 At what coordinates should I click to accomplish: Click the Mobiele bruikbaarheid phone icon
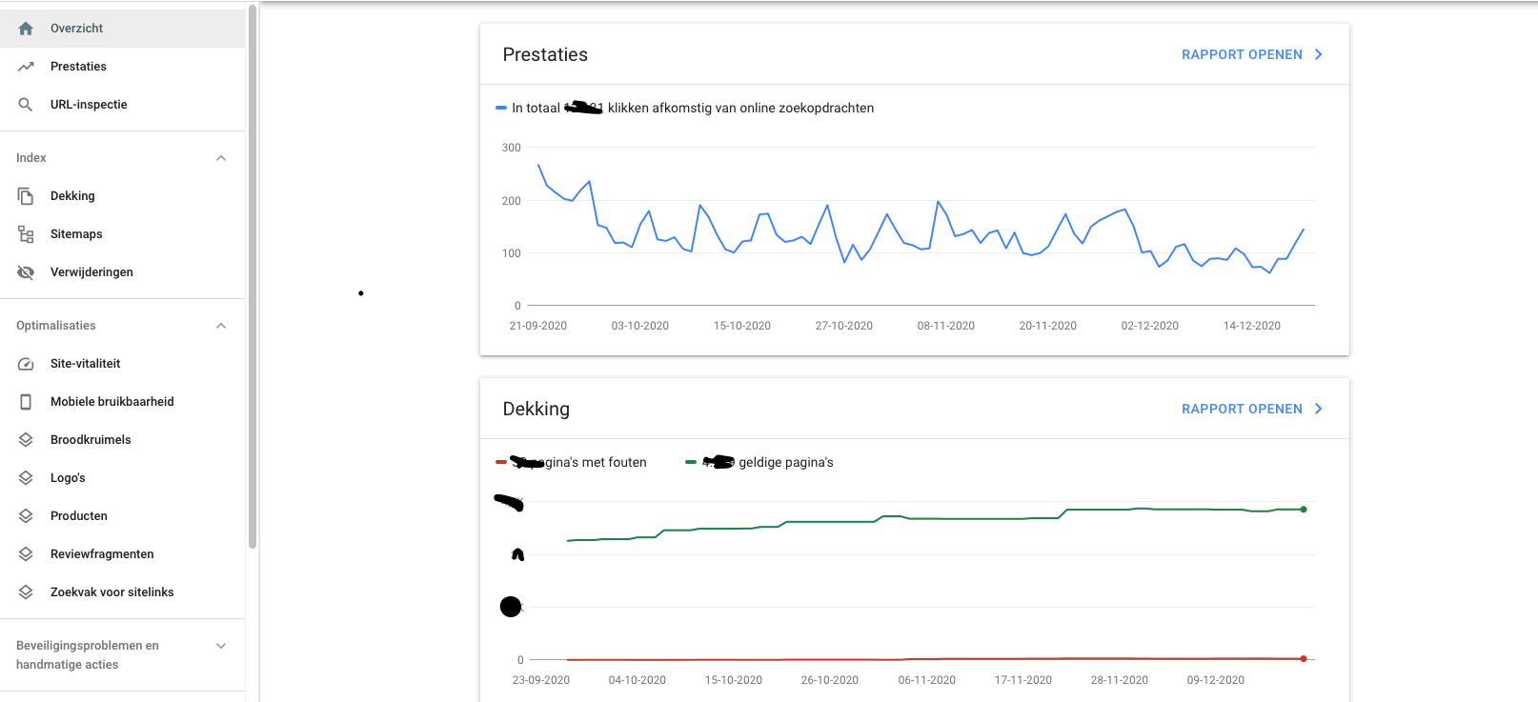(26, 402)
